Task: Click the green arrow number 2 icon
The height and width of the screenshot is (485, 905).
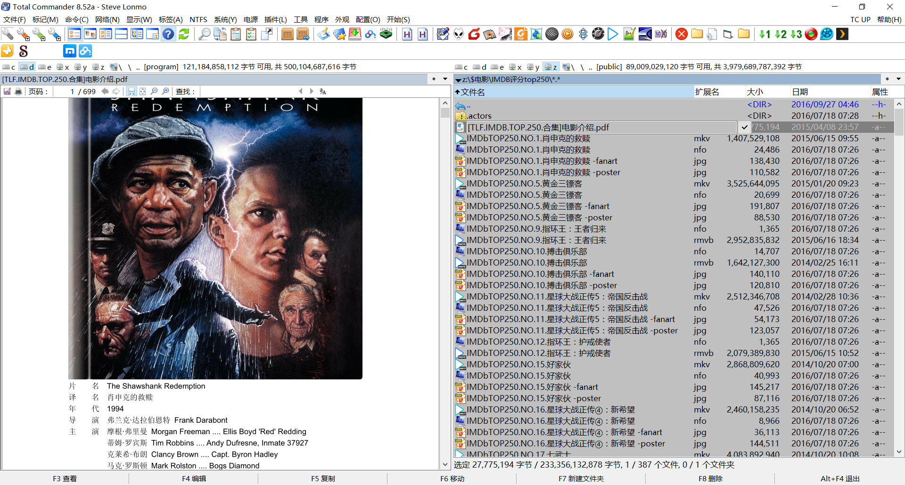Action: 781,34
